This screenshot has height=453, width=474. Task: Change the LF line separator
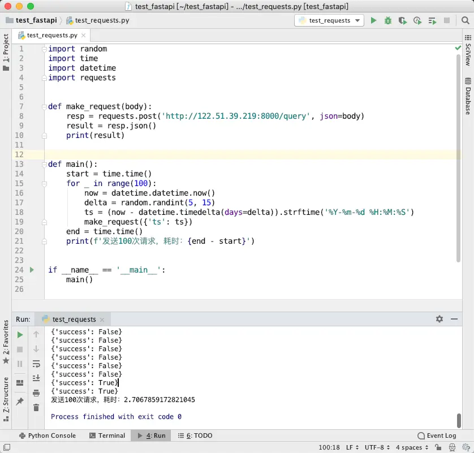352,447
